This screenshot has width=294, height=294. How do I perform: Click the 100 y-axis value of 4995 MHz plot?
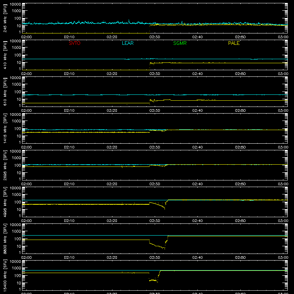point(18,202)
